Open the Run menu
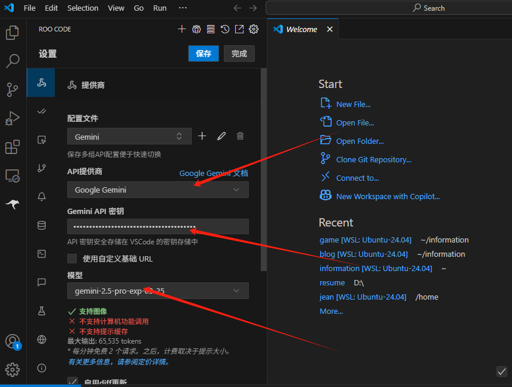This screenshot has height=387, width=512. tap(160, 8)
